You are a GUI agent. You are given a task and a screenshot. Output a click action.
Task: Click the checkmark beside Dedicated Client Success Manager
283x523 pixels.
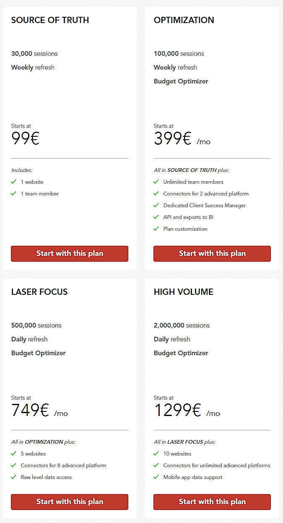coord(156,205)
